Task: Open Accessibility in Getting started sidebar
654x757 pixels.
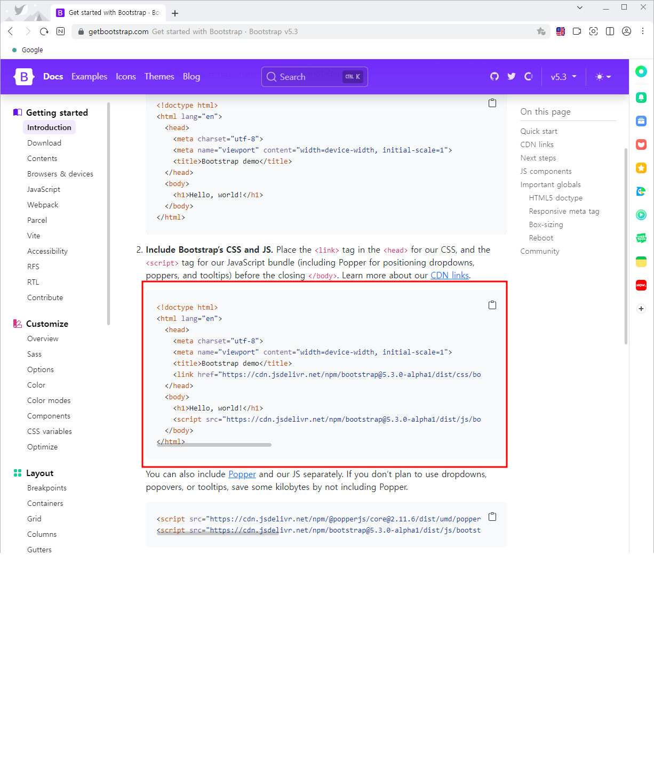Action: [x=47, y=251]
